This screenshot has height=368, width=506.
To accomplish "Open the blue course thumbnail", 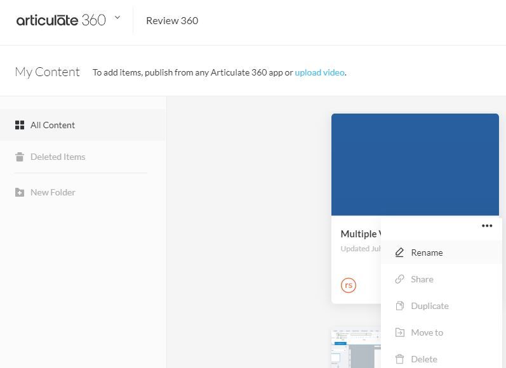I will click(415, 164).
